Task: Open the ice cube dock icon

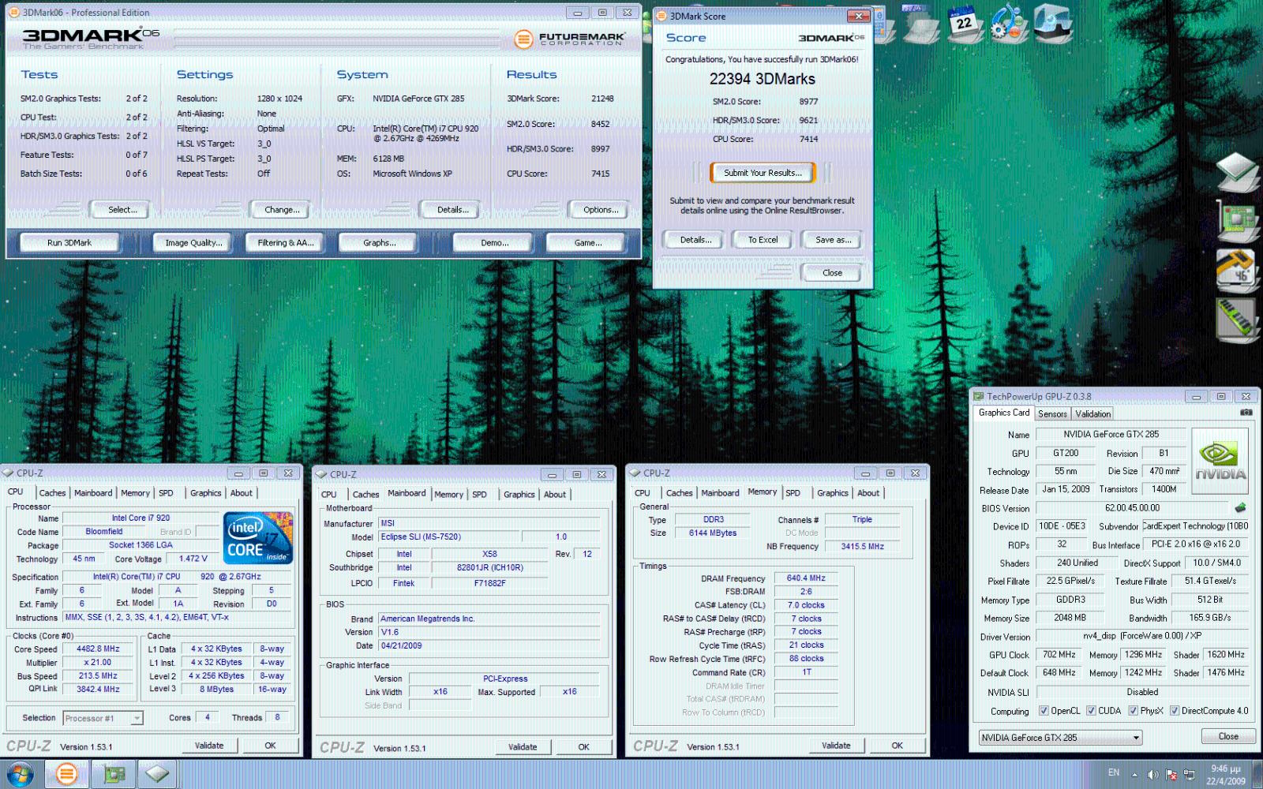Action: tap(1053, 22)
